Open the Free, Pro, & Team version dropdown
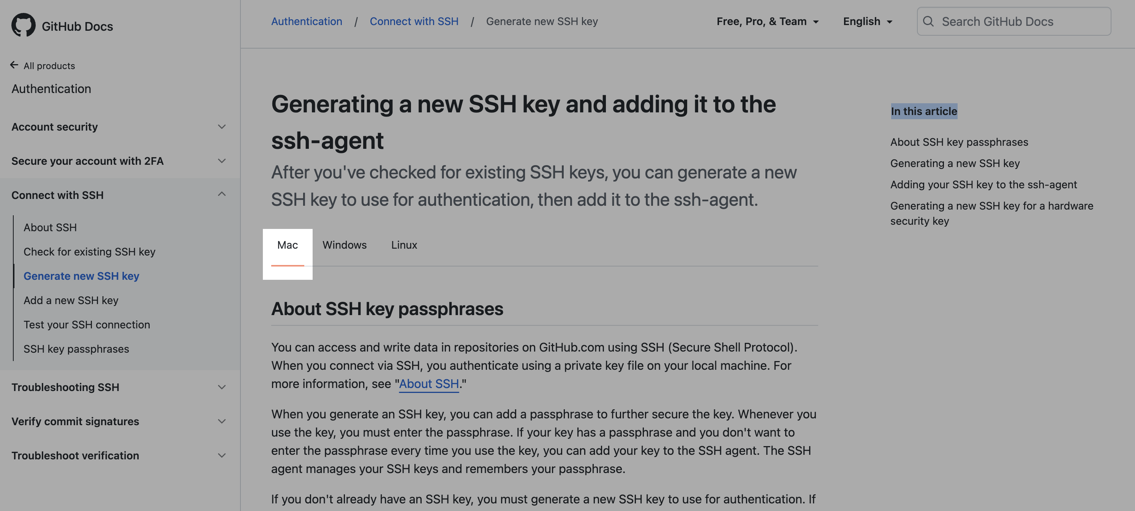Viewport: 1135px width, 511px height. click(767, 21)
